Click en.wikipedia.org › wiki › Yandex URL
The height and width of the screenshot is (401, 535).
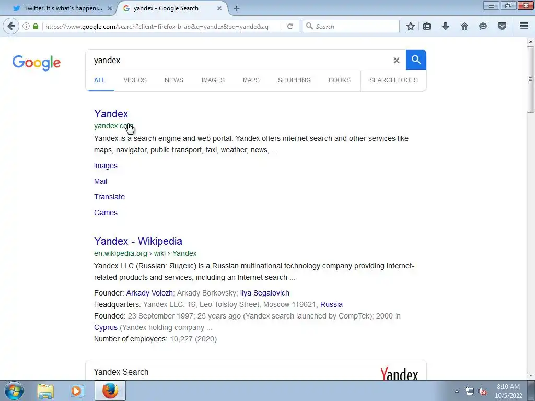[x=145, y=253]
